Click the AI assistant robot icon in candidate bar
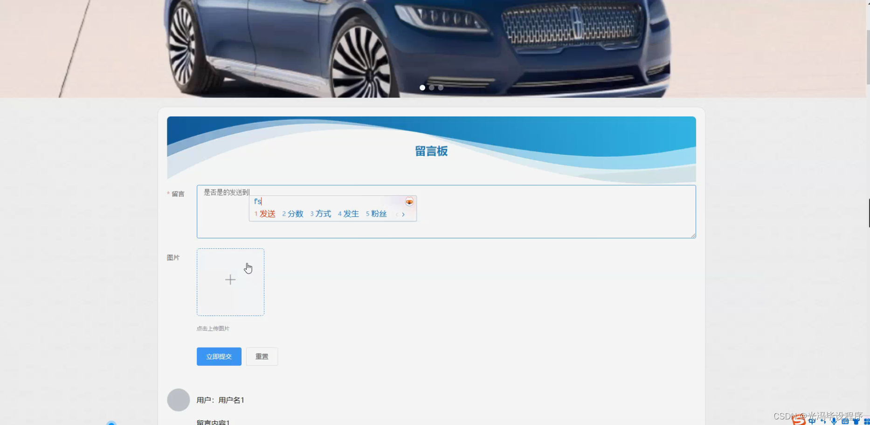The image size is (870, 425). (x=409, y=201)
